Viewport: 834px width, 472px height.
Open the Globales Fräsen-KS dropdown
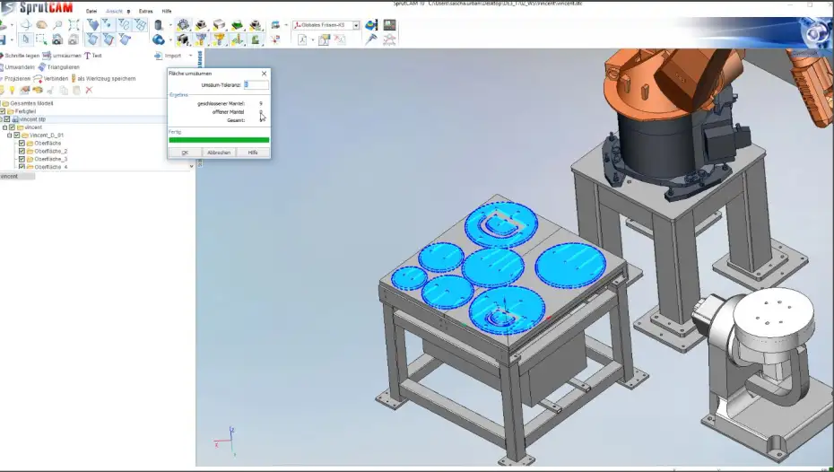pos(356,25)
